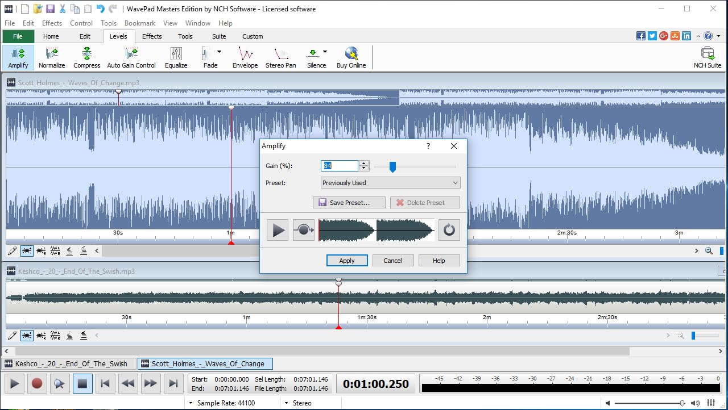
Task: Enable loop playback in the Amplify preview
Action: point(449,229)
